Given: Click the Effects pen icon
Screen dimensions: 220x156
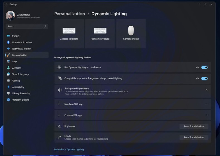Looking at the screenshot, I should (x=59, y=137).
